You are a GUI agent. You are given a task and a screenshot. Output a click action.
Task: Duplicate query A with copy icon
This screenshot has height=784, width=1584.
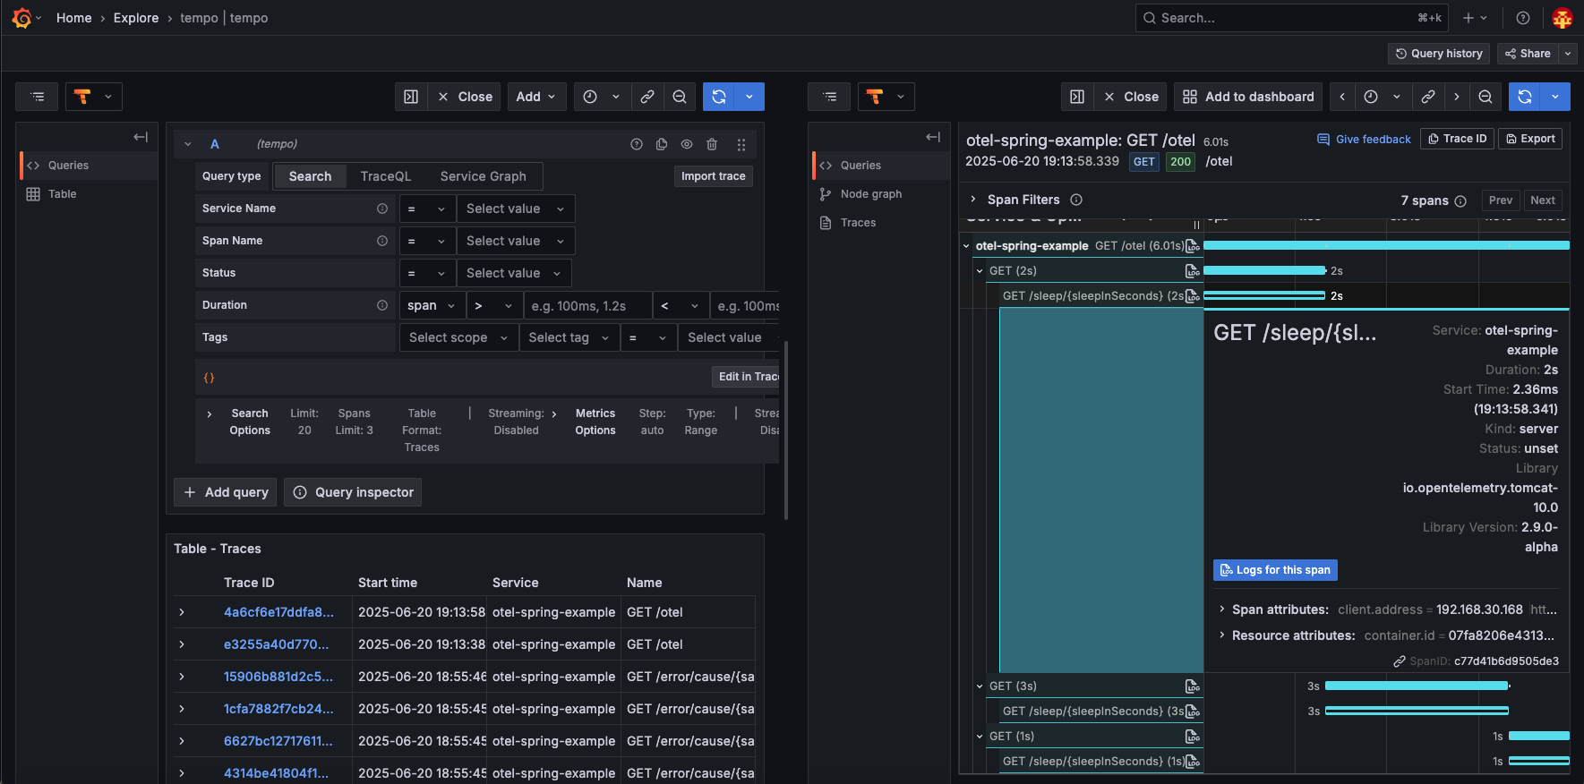click(x=662, y=144)
